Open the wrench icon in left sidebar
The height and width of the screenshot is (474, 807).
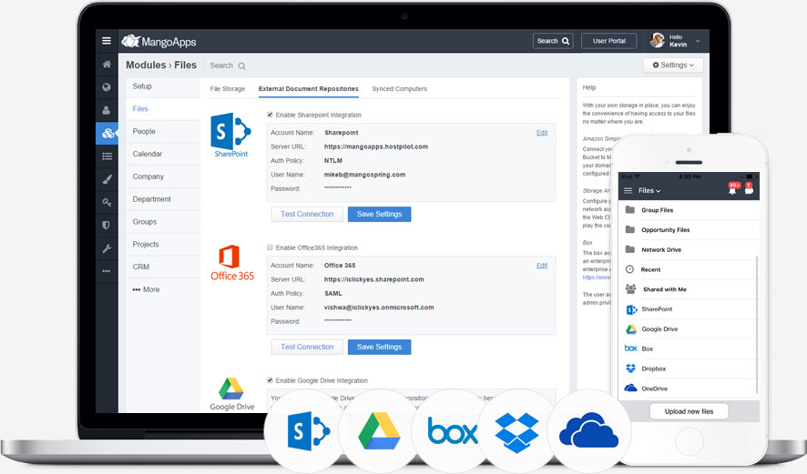click(x=107, y=248)
